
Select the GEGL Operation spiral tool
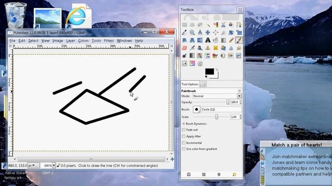pos(200,63)
